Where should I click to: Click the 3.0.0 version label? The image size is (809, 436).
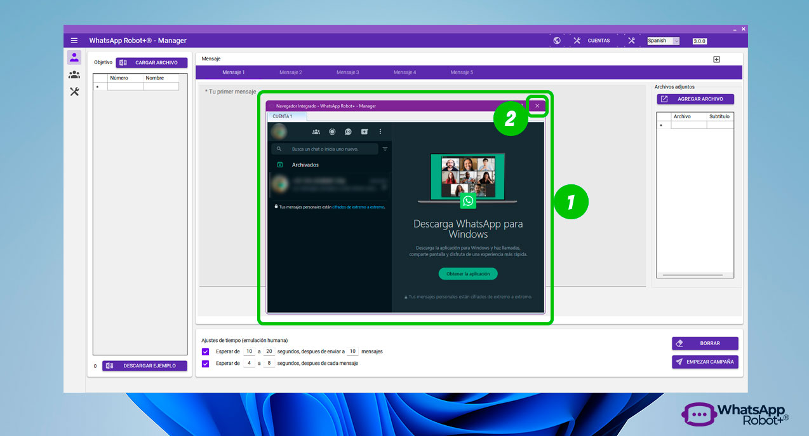click(x=699, y=41)
